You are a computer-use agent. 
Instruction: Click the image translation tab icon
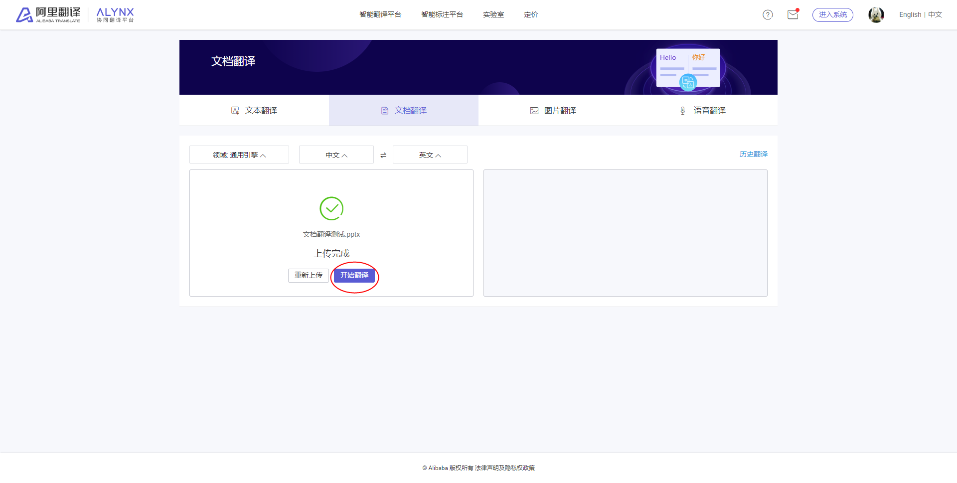coord(534,111)
